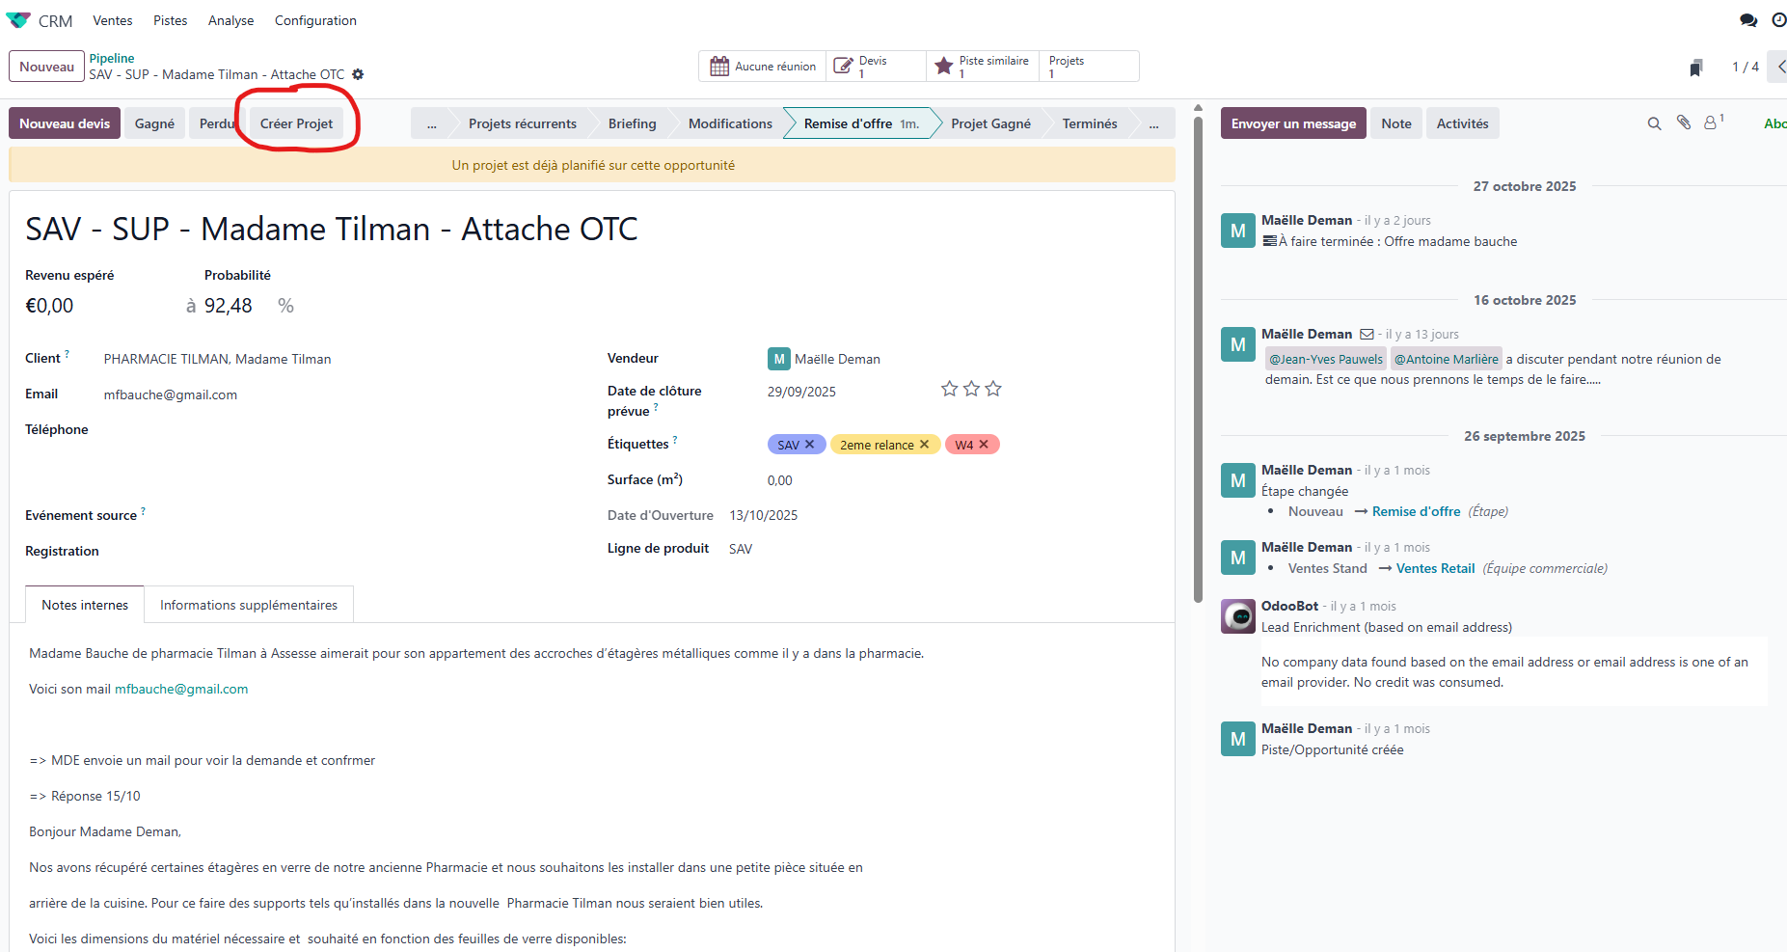Click the gear icon beside record title
Image resolution: width=1787 pixels, height=952 pixels.
pyautogui.click(x=358, y=74)
